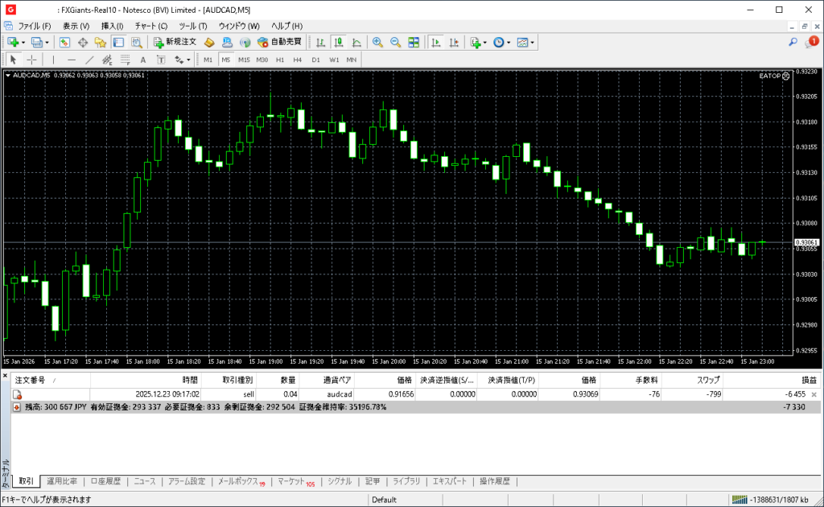The width and height of the screenshot is (824, 507).
Task: Select the crosshair cursor tool
Action: coord(31,60)
